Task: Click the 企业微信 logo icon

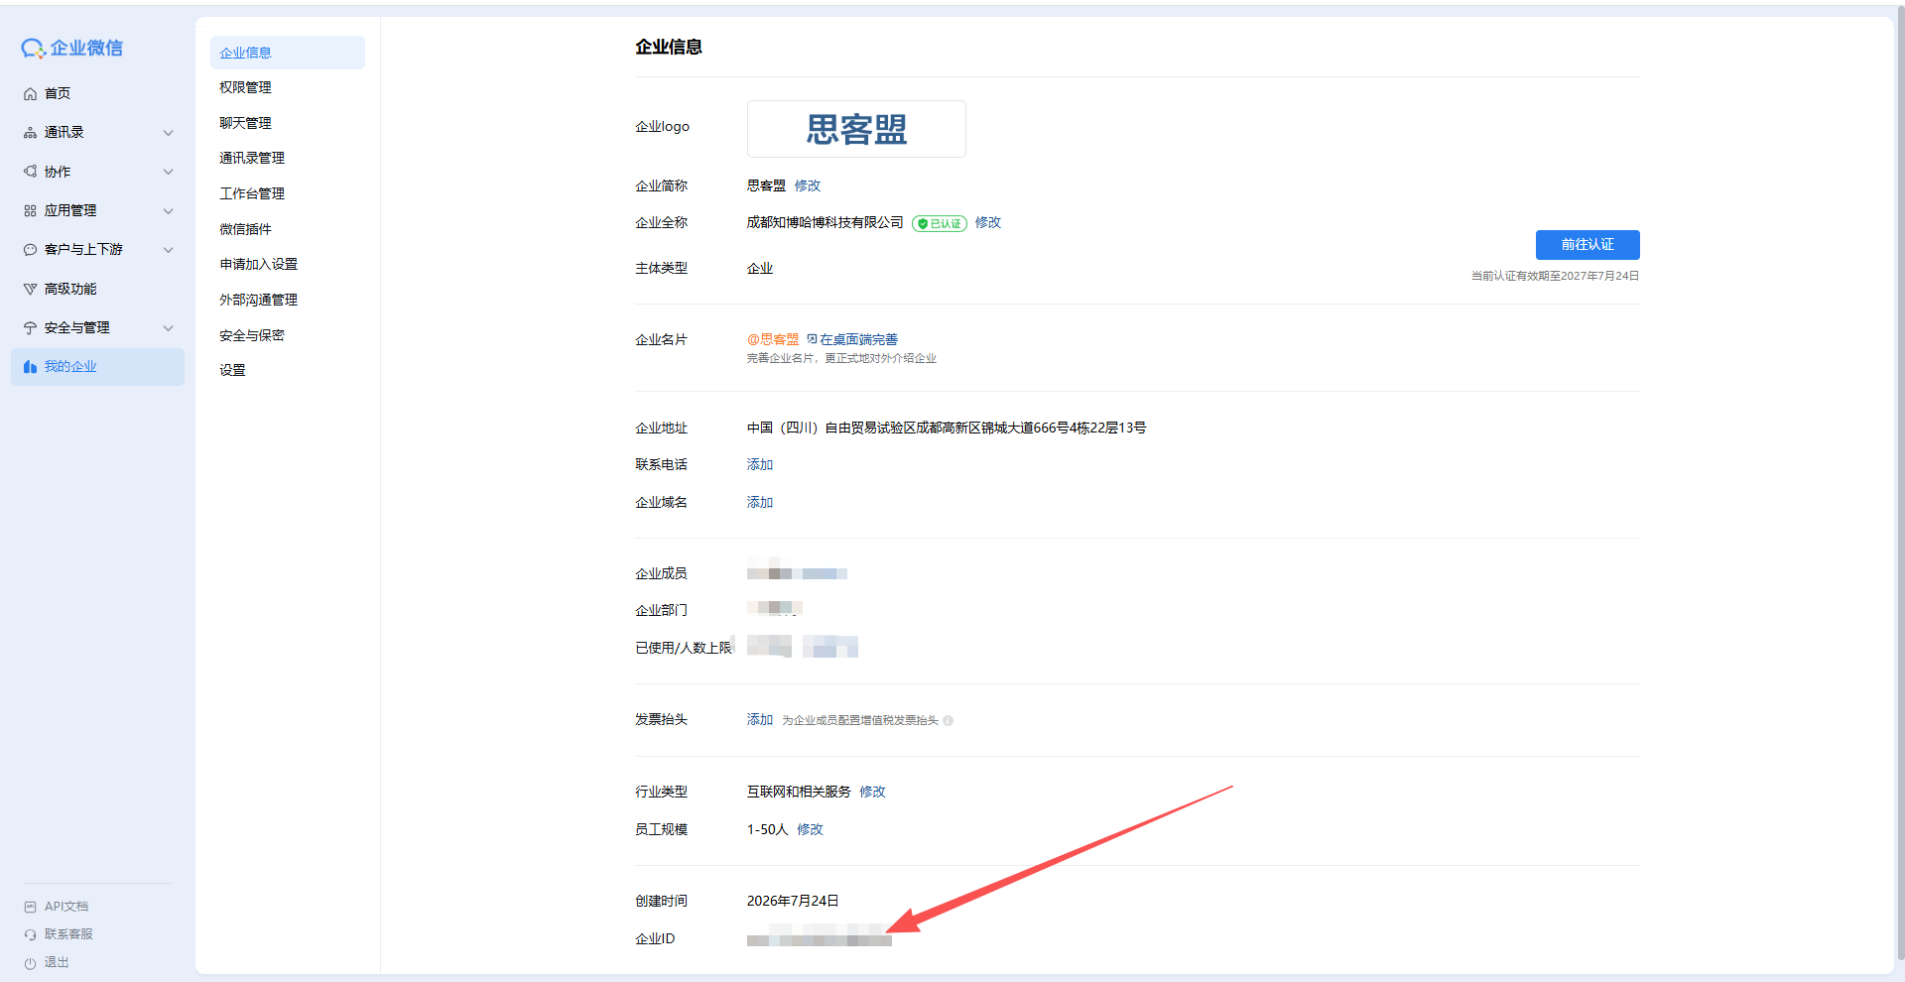Action: [33, 48]
